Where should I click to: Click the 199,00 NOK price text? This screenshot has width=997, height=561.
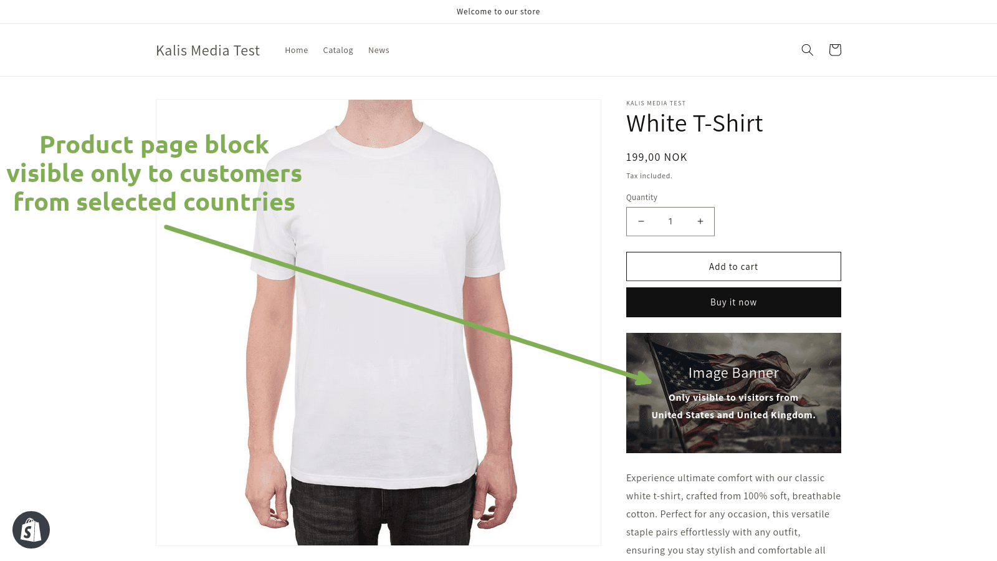(x=657, y=157)
